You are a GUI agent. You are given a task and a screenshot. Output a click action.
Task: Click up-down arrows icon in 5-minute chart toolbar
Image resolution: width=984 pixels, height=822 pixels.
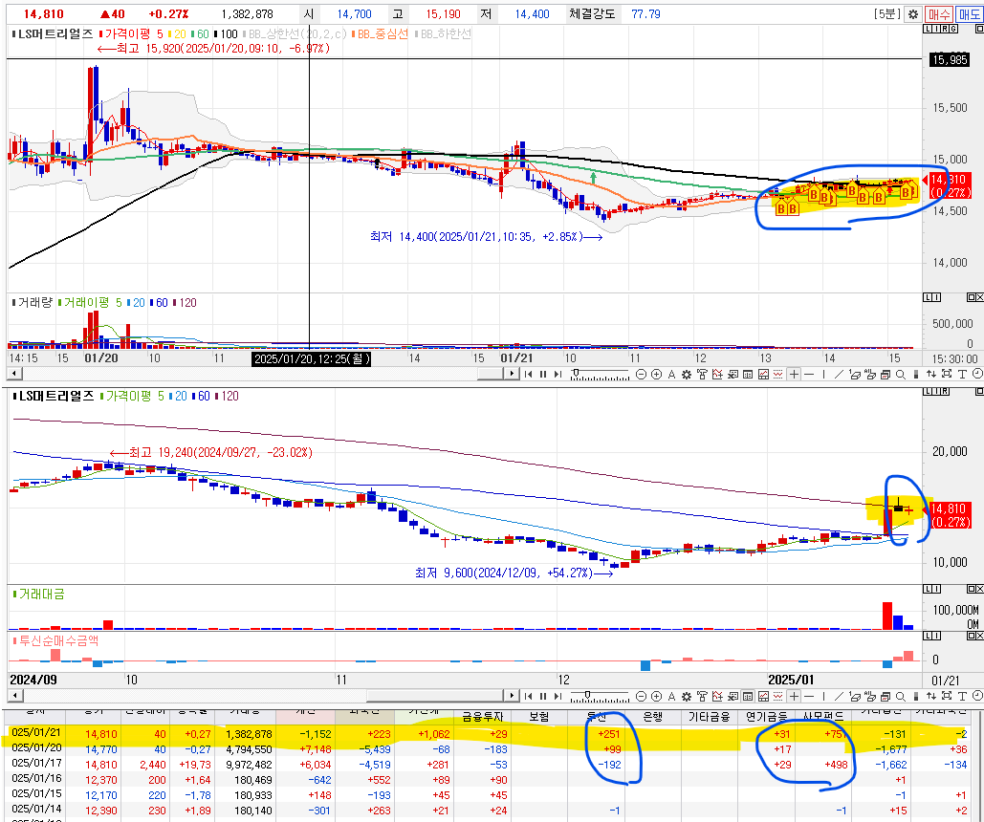pos(931,374)
